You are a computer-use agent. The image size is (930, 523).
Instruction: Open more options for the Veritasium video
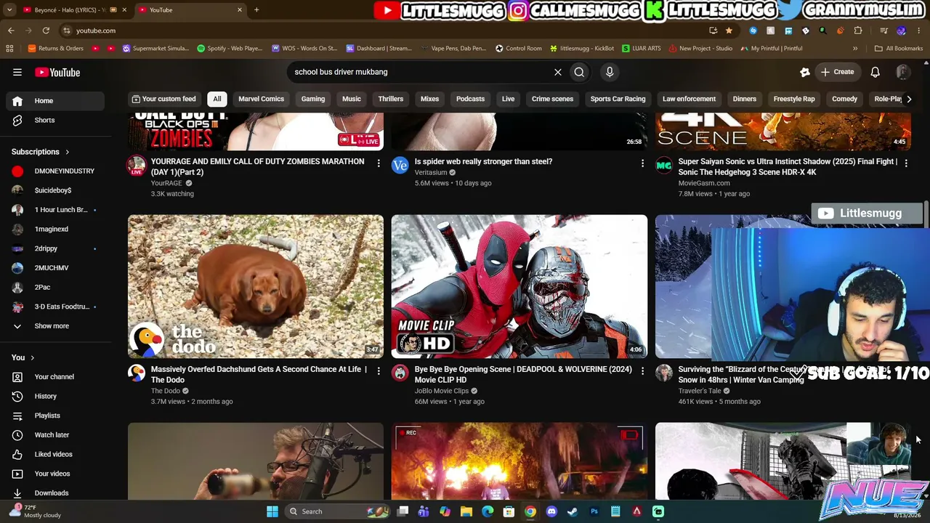click(642, 163)
